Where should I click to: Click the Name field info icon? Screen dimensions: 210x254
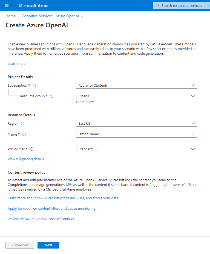24,134
